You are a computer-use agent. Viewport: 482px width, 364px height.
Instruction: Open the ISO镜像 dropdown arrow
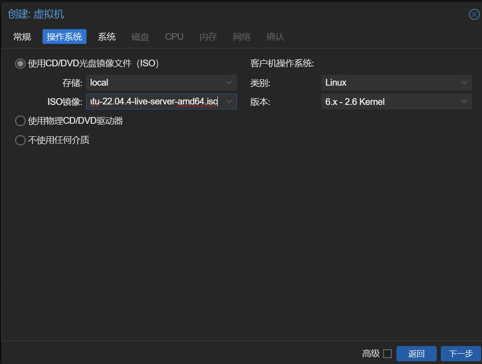229,101
